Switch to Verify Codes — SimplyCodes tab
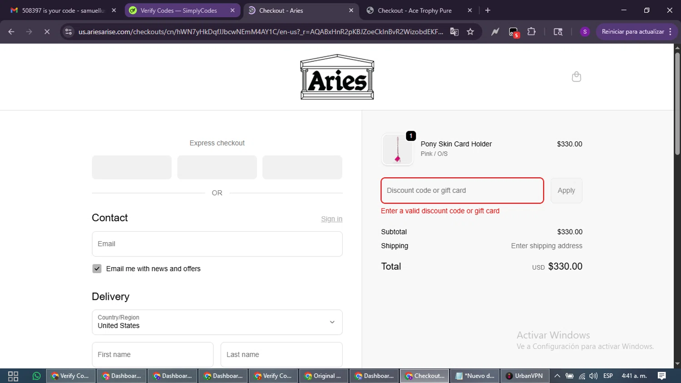 tap(182, 10)
